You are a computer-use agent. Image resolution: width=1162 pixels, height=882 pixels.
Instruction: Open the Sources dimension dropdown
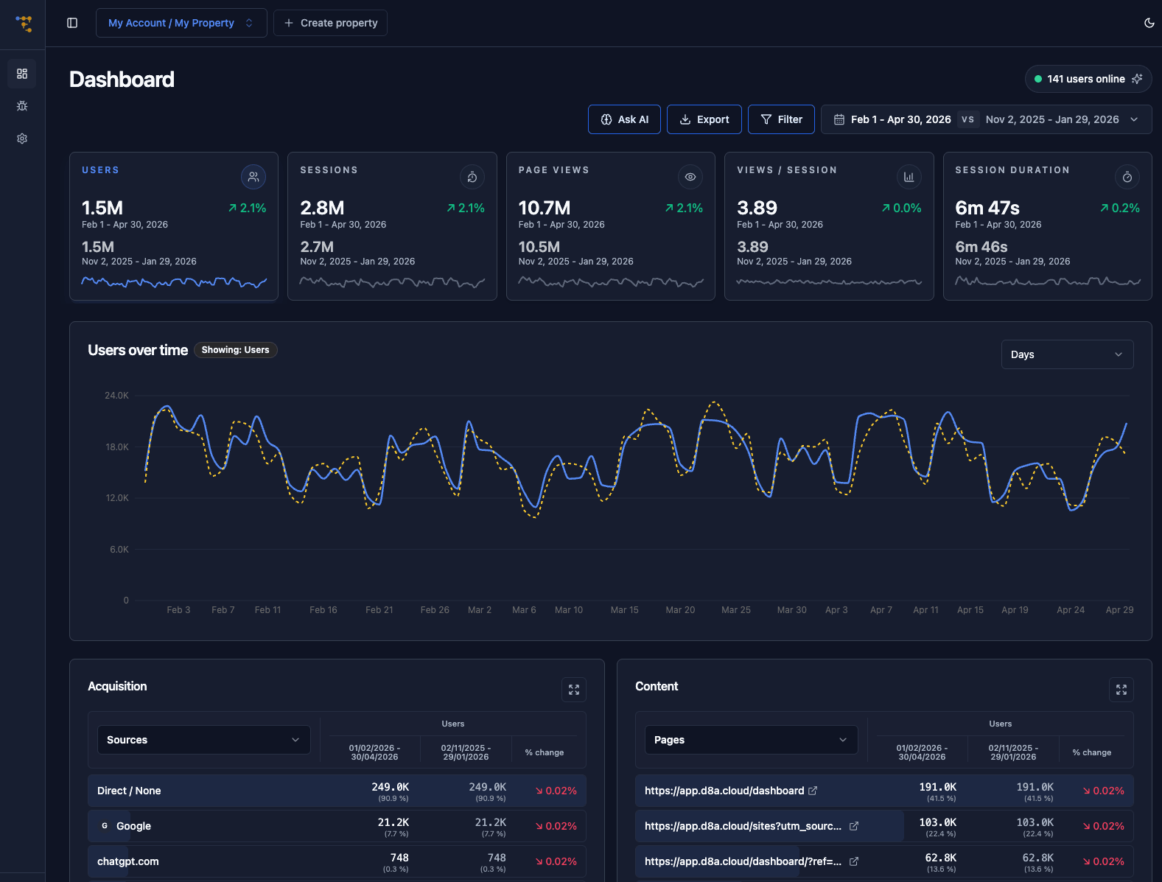[x=204, y=740]
